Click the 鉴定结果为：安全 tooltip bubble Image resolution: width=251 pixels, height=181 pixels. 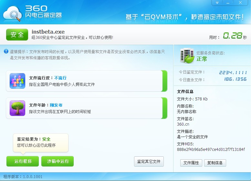41,143
